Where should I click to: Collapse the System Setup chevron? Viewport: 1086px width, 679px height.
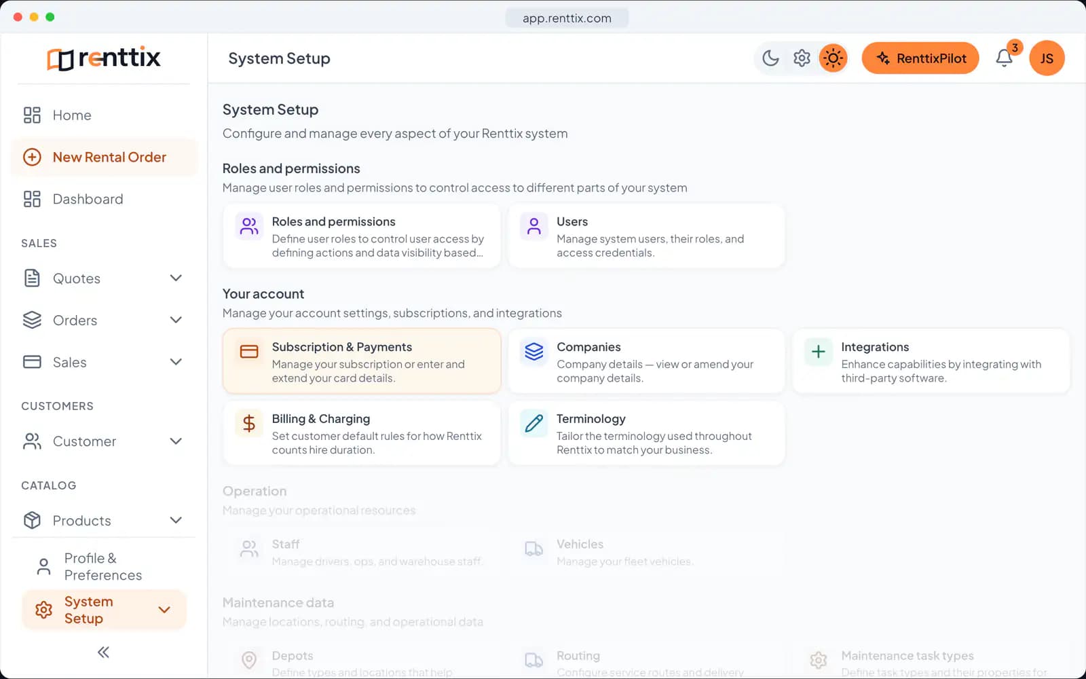point(164,610)
